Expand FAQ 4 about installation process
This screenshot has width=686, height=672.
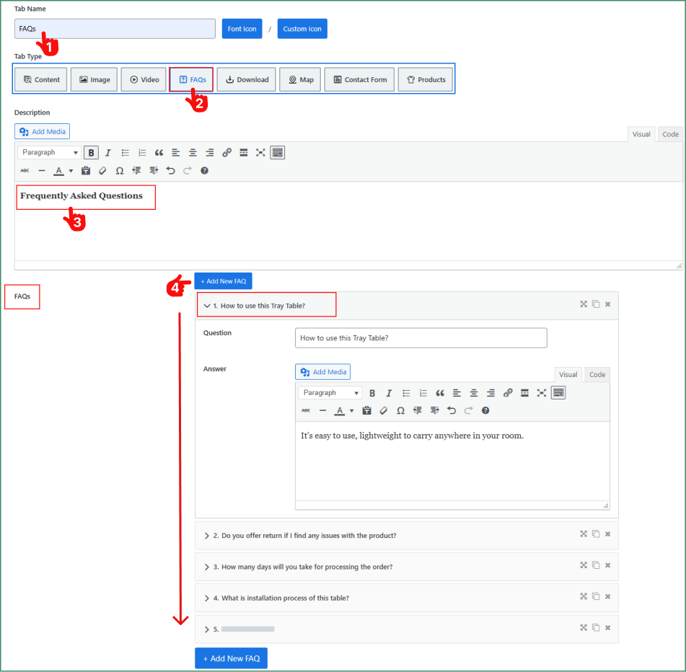[x=207, y=598]
